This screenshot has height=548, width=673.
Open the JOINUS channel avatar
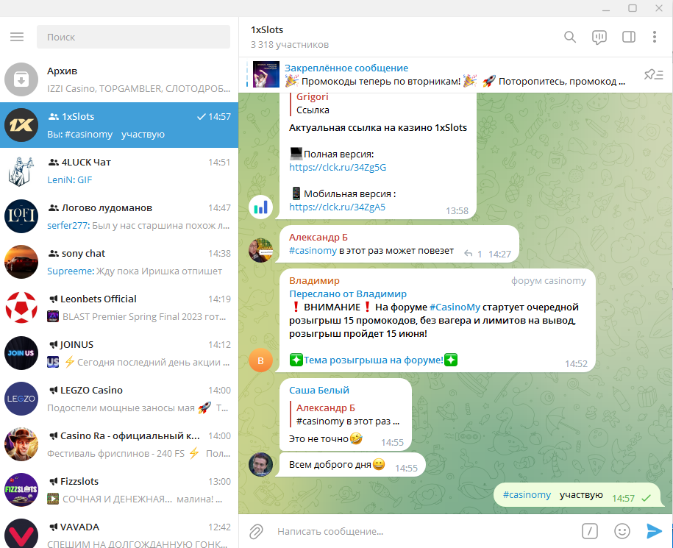coord(21,353)
